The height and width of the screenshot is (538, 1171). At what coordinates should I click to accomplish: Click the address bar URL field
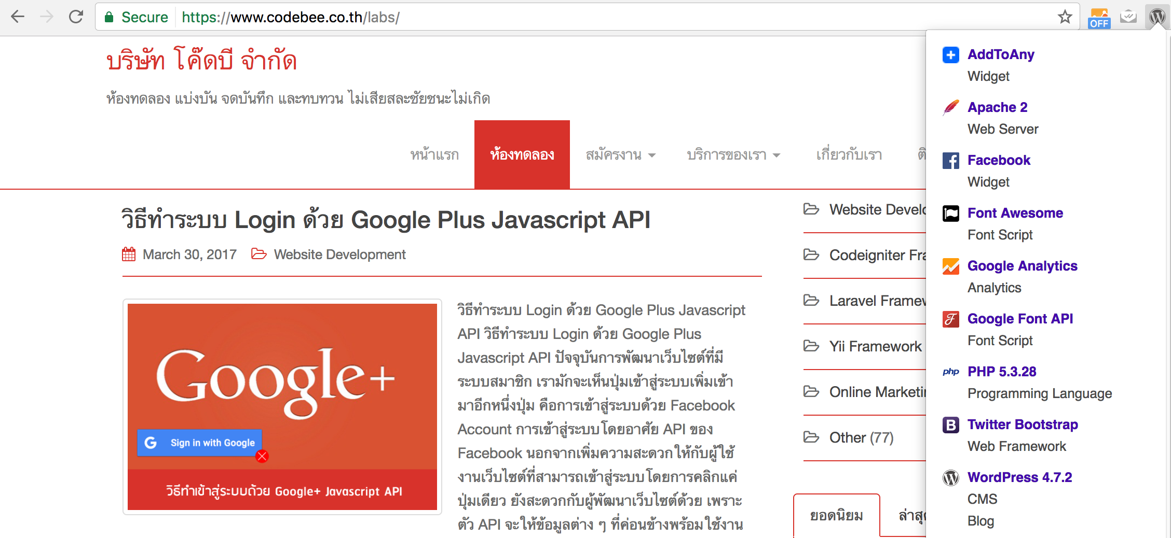point(571,17)
